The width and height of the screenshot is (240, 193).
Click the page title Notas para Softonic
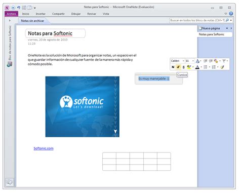pyautogui.click(x=50, y=33)
